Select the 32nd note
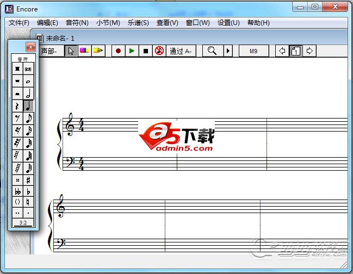 tap(28, 143)
